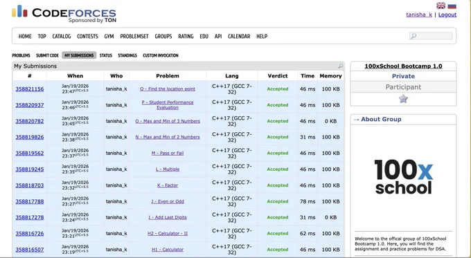Open problem L - Multiple
The width and height of the screenshot is (471, 258).
click(168, 169)
